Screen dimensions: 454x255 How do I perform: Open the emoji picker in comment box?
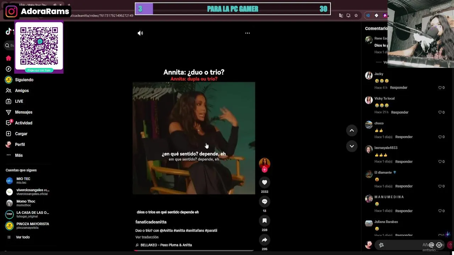pos(439,245)
